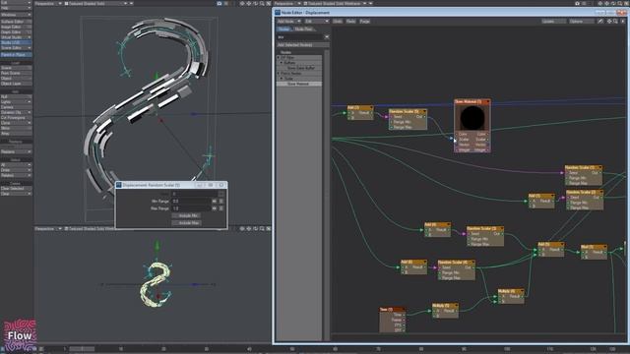Open the Image Editor from left panel
The width and height of the screenshot is (630, 354).
(16, 27)
